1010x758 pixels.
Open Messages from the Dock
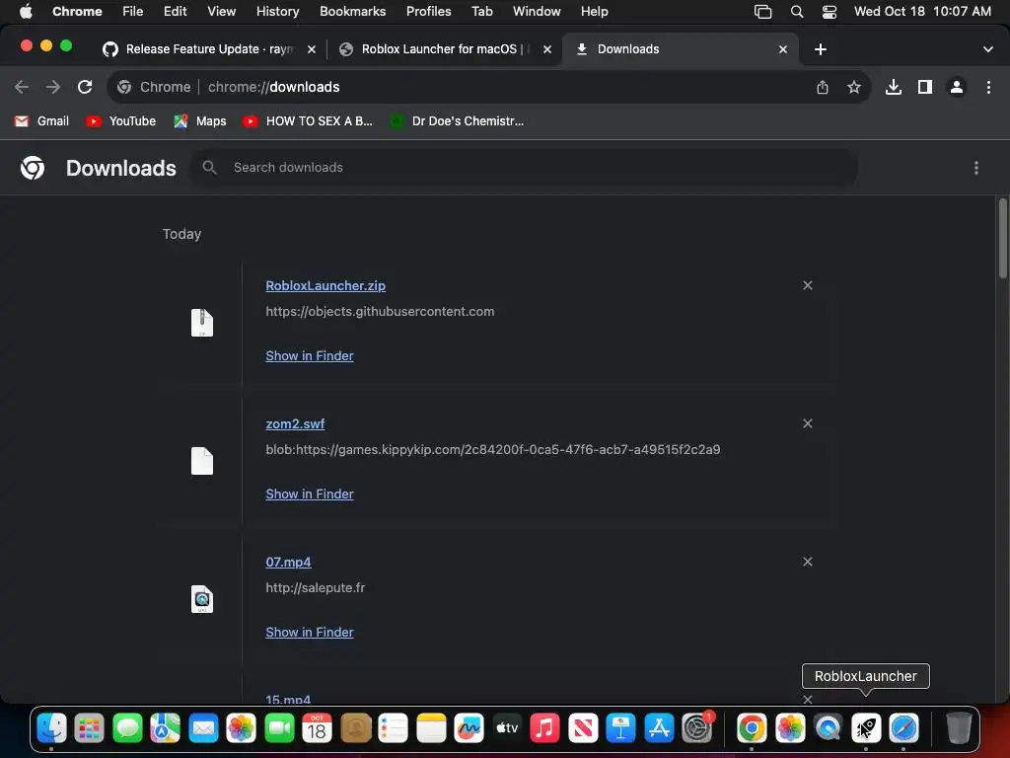(x=127, y=728)
